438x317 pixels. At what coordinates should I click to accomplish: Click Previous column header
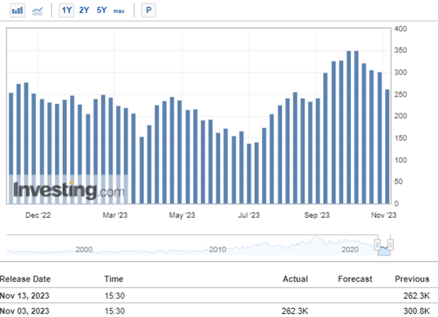pyautogui.click(x=412, y=278)
